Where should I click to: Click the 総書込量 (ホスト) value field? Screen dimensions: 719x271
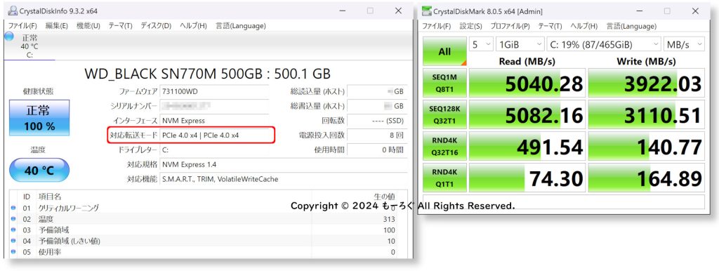pyautogui.click(x=377, y=106)
